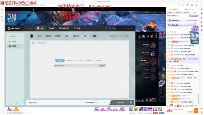Screen dimensions: 204x115
Task: Click the first enemy champion portrait in overlay
Action: pyautogui.click(x=140, y=37)
